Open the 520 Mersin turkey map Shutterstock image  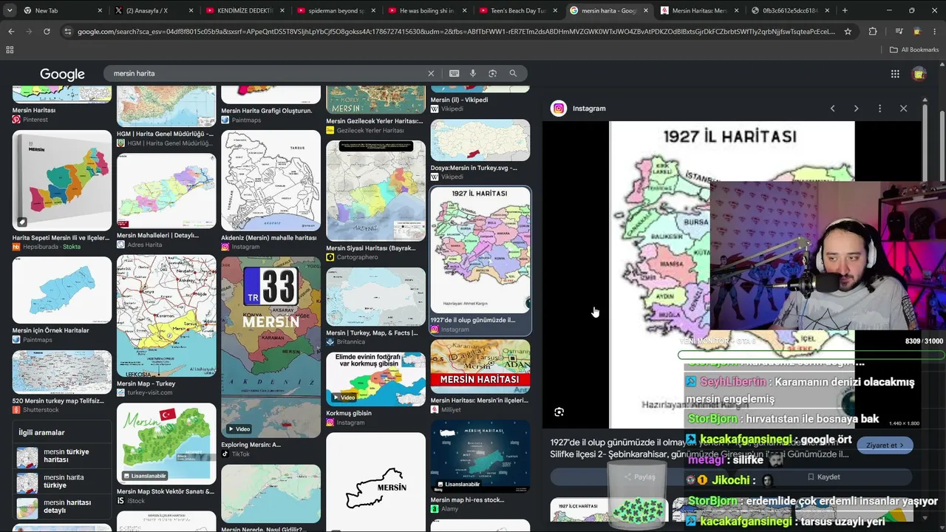point(62,372)
